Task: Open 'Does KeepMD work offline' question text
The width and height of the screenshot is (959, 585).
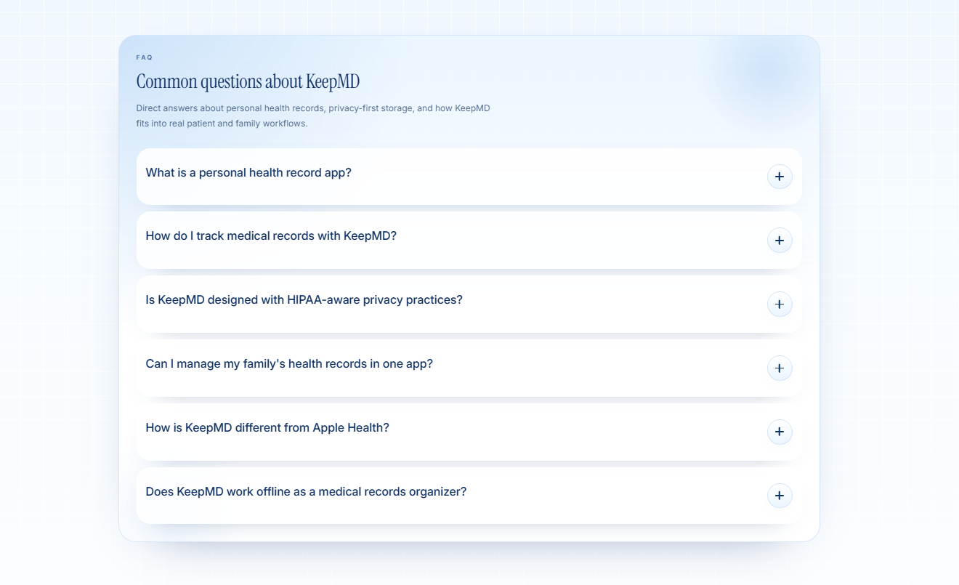Action: pos(306,492)
